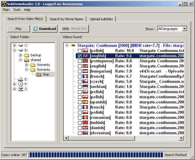The width and height of the screenshot is (195, 160).
Task: Click the horizontal scrollbar right arrow
Action: coord(181,138)
